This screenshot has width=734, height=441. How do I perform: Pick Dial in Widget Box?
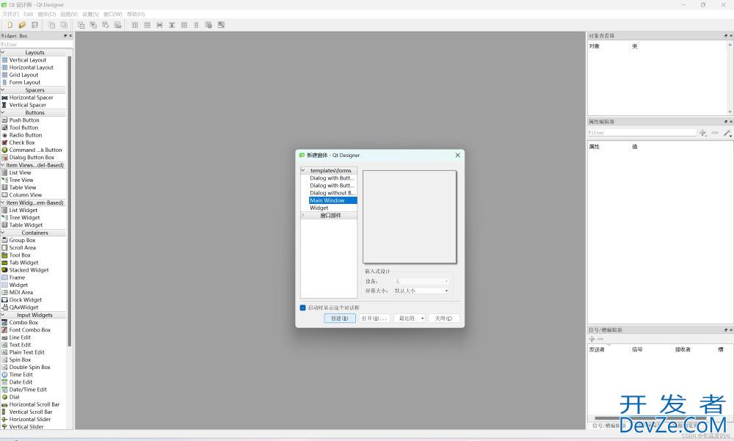14,397
